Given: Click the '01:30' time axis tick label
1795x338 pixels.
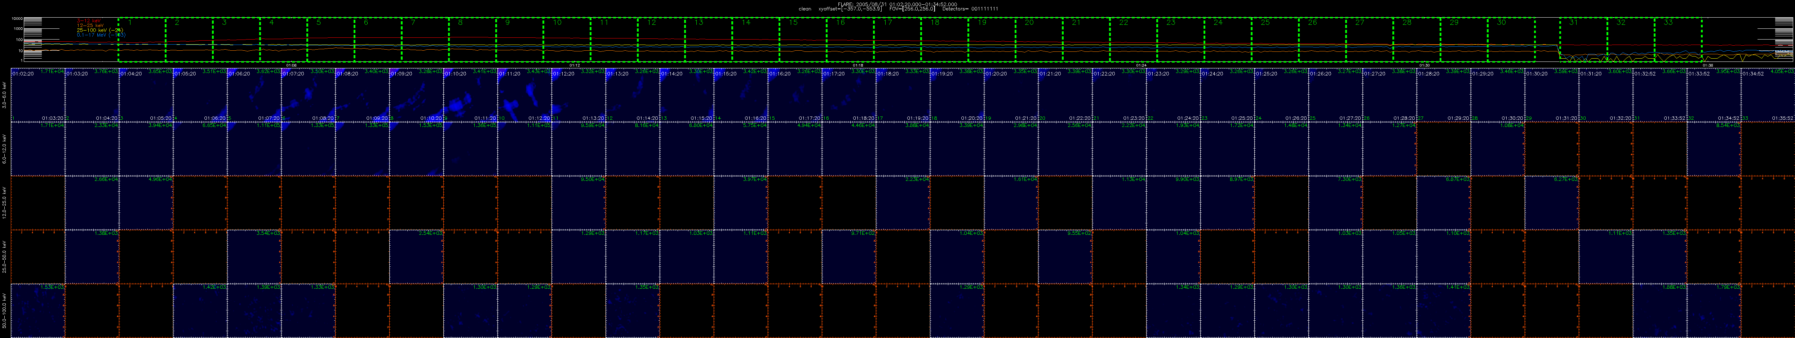Looking at the screenshot, I should click(x=1425, y=65).
